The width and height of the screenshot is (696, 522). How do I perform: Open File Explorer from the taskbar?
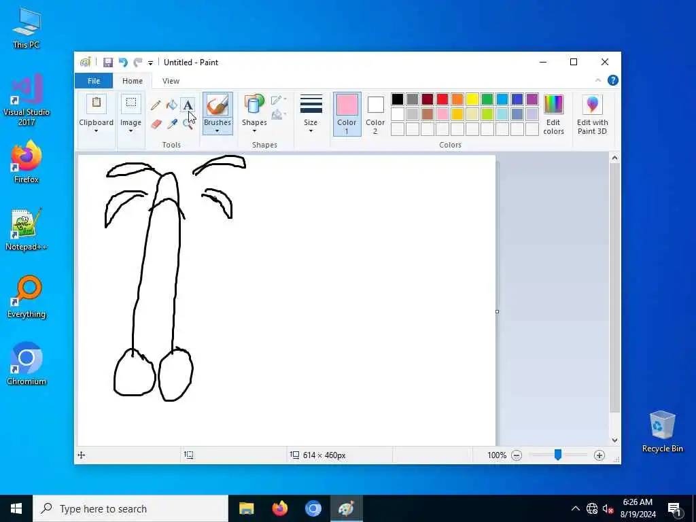246,508
